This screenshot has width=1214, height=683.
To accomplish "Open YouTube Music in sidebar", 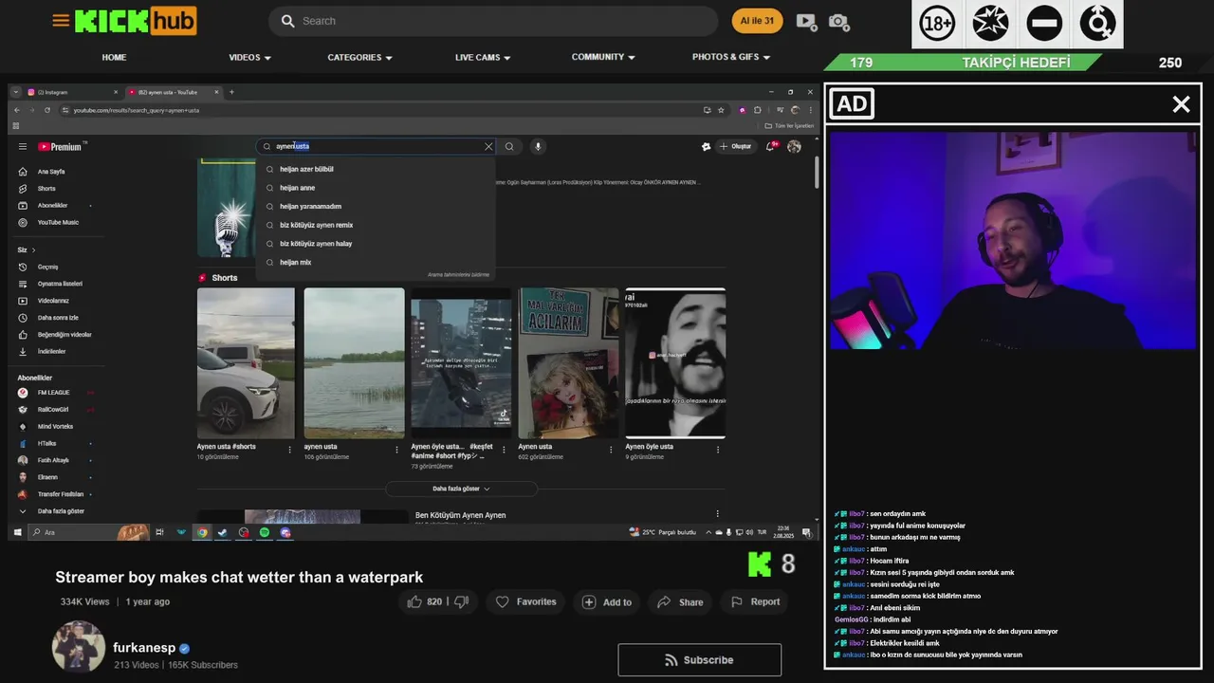I will pos(57,222).
